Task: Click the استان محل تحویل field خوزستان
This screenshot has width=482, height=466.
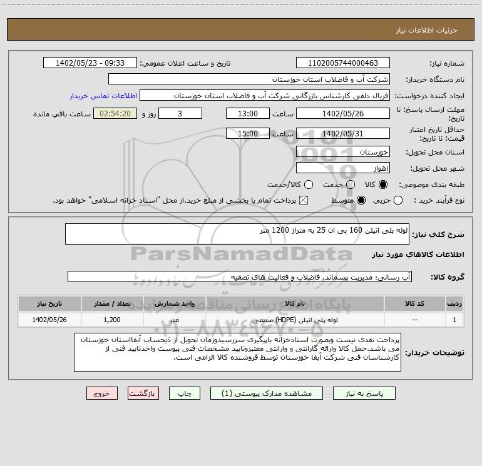Action: (343, 151)
